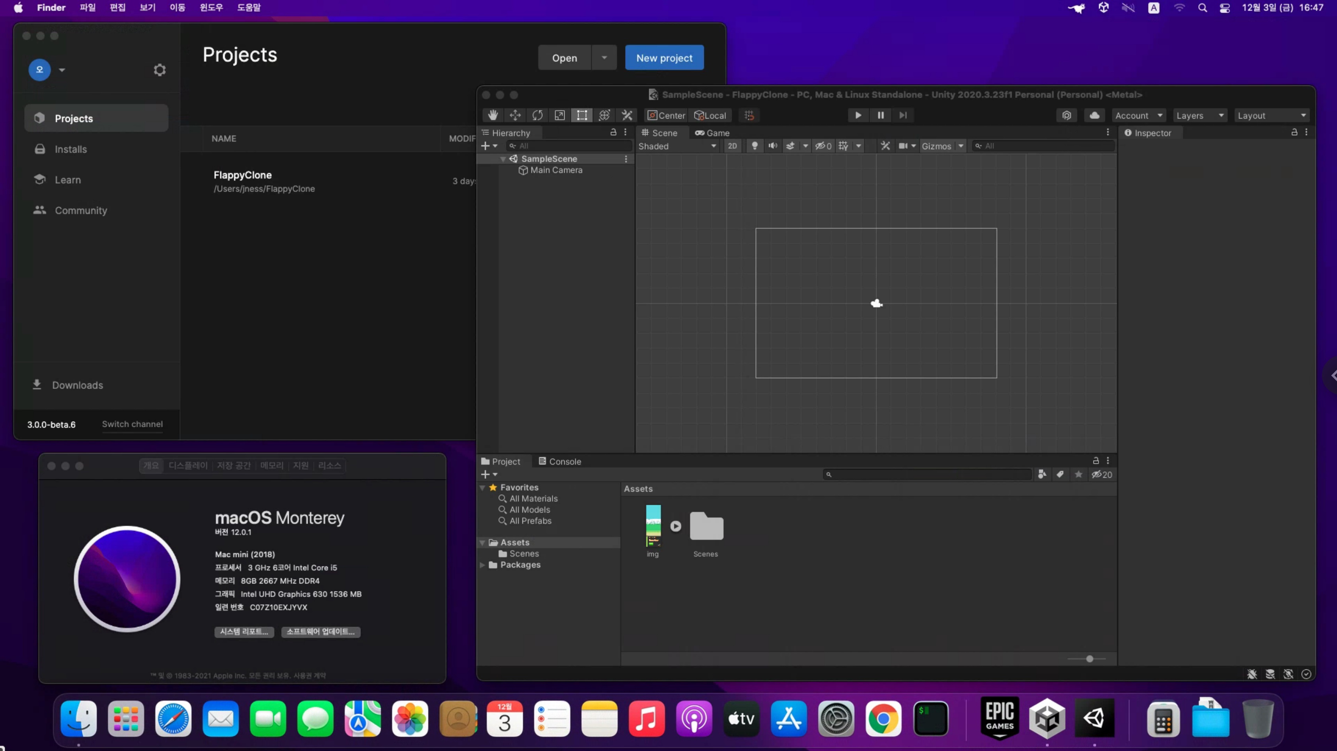1337x751 pixels.
Task: Toggle scene lighting bulb icon
Action: (x=755, y=146)
